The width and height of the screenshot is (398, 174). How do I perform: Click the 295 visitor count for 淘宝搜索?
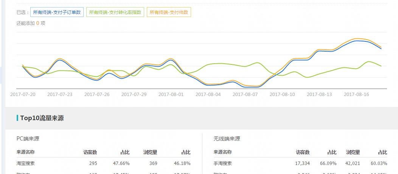(93, 163)
